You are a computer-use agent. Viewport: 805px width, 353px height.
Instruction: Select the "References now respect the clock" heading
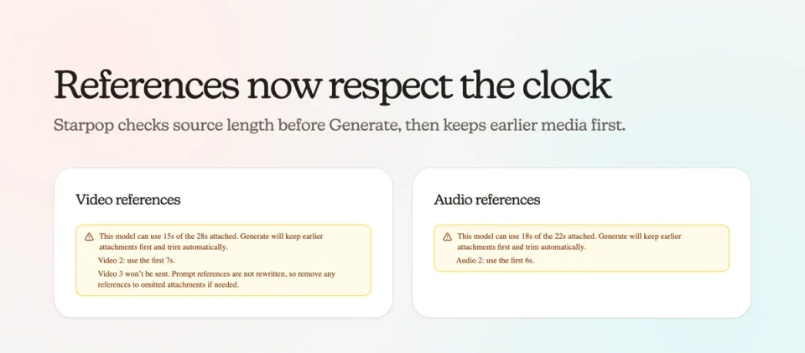click(333, 85)
